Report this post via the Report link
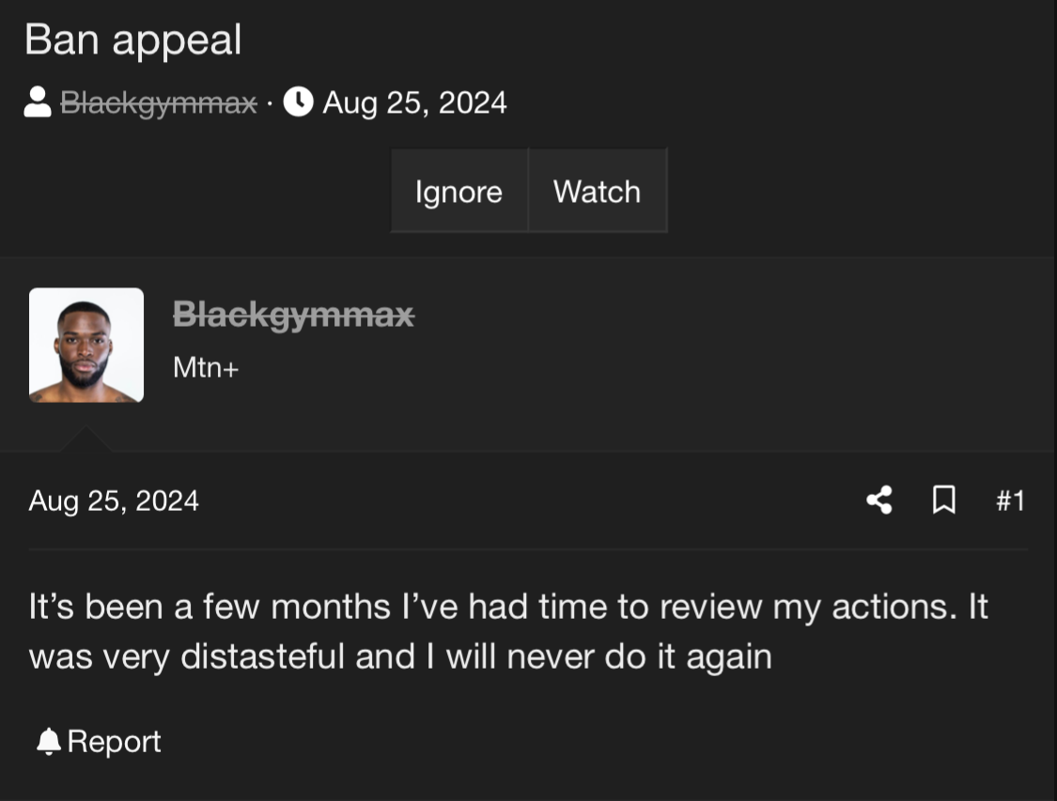1057x801 pixels. 114,742
